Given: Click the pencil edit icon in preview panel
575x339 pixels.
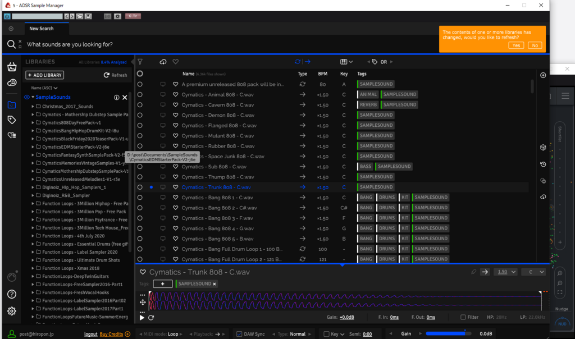Looking at the screenshot, I should [x=474, y=272].
